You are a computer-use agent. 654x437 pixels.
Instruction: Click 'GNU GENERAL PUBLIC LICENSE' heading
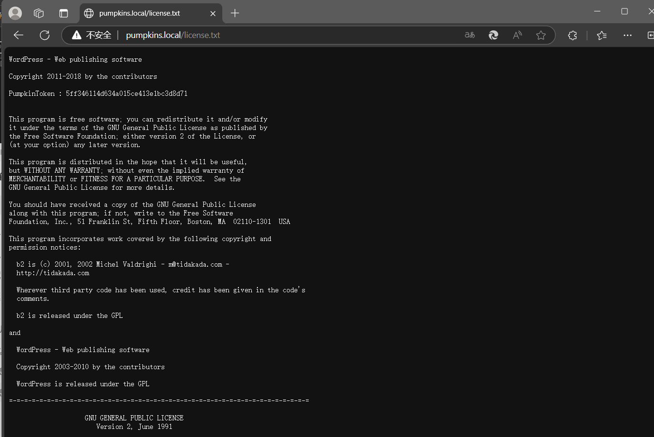(134, 418)
